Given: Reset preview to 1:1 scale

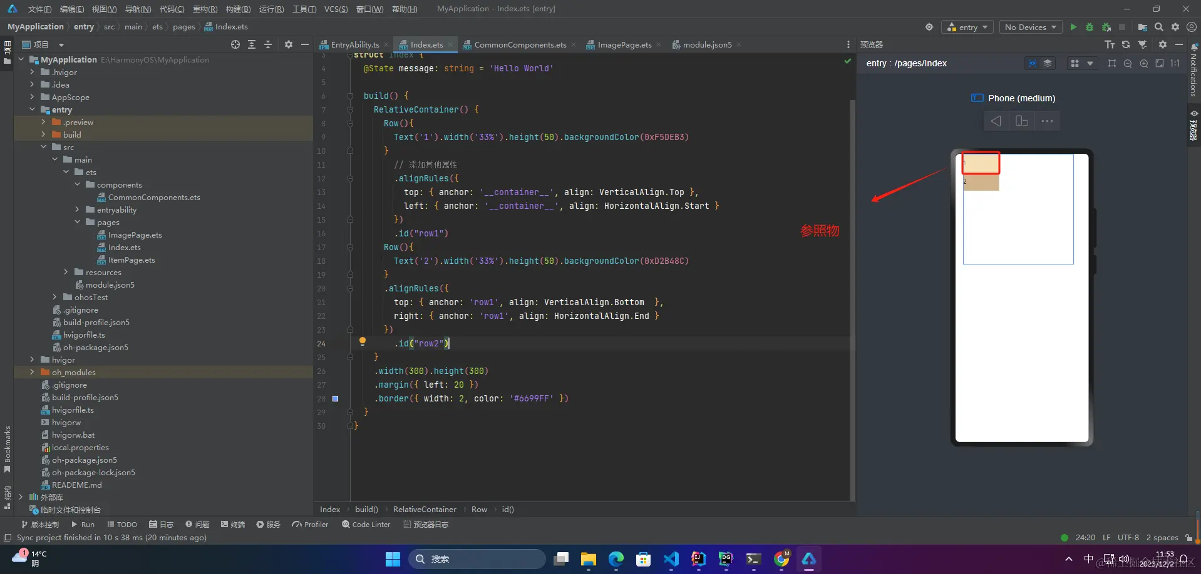Looking at the screenshot, I should pyautogui.click(x=1175, y=63).
